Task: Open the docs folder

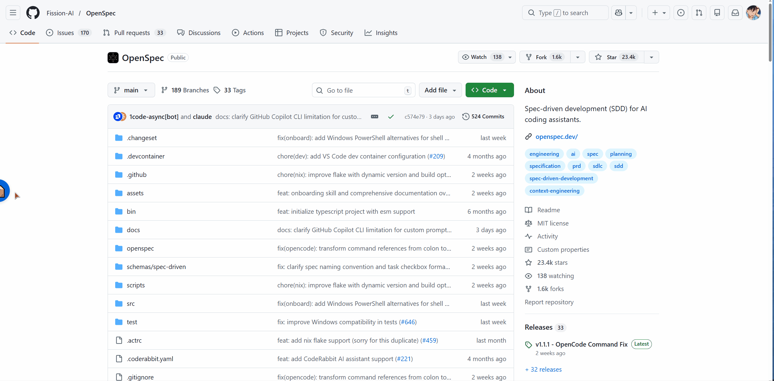Action: tap(133, 230)
